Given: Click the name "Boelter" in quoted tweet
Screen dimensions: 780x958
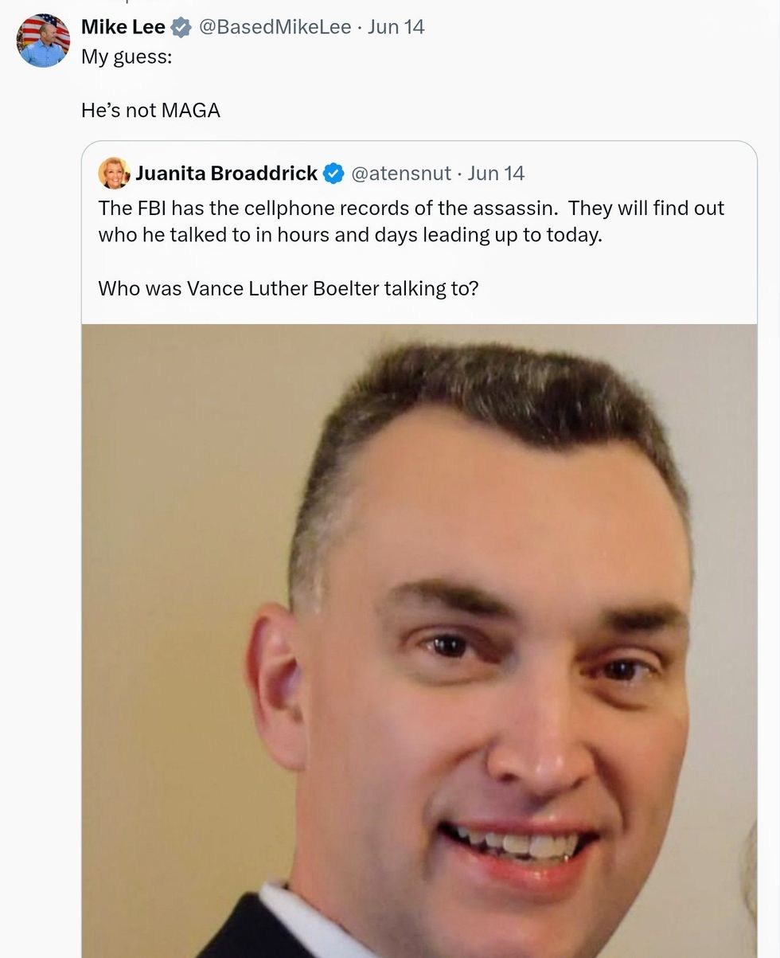Looking at the screenshot, I should pos(346,287).
